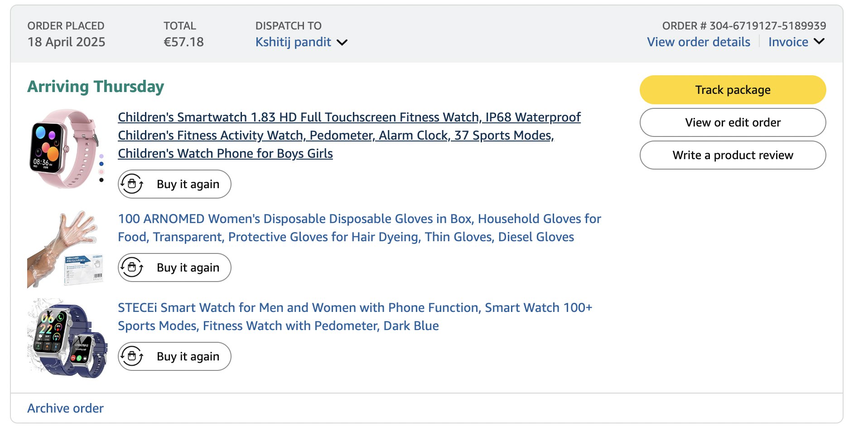Select View or edit order

(733, 122)
